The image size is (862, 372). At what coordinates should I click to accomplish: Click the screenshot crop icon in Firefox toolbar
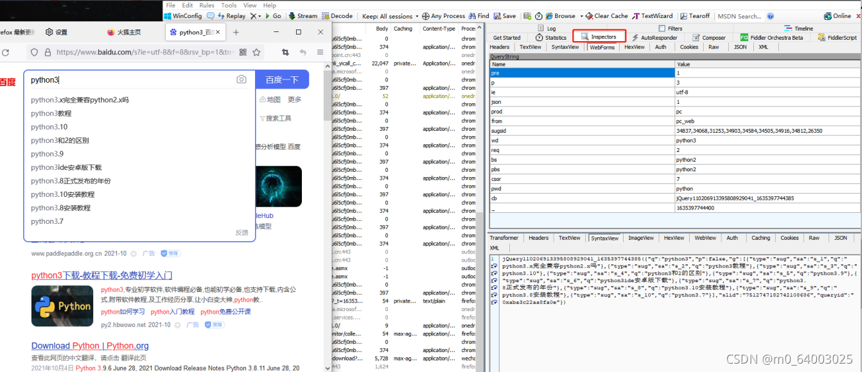pyautogui.click(x=285, y=53)
